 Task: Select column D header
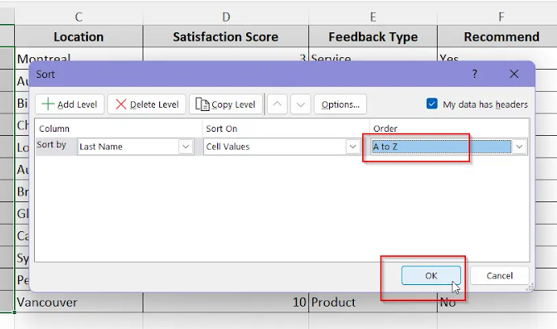226,17
